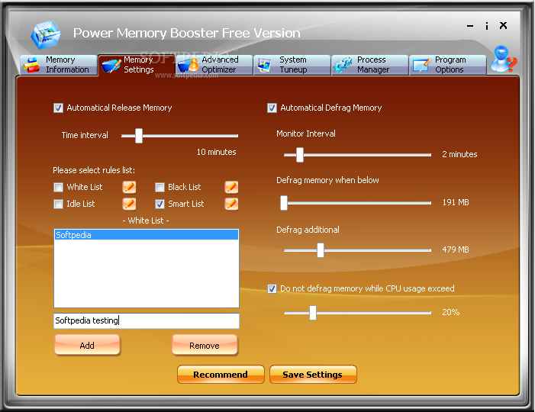
Task: Click Save Settings
Action: pos(313,375)
